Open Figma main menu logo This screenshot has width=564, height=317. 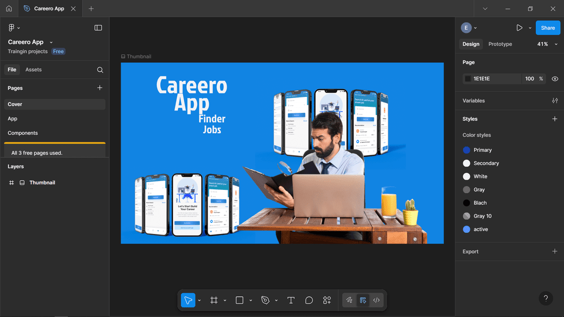click(12, 28)
